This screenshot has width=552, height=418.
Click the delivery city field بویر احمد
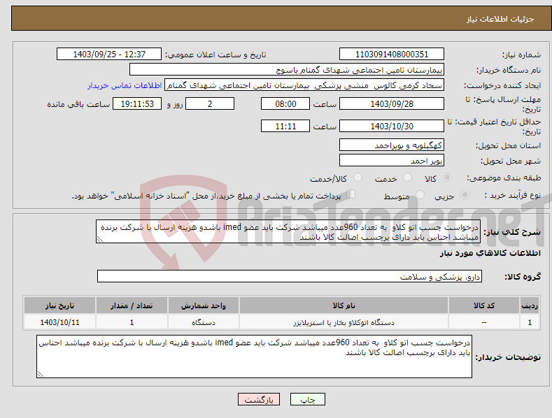(x=392, y=161)
